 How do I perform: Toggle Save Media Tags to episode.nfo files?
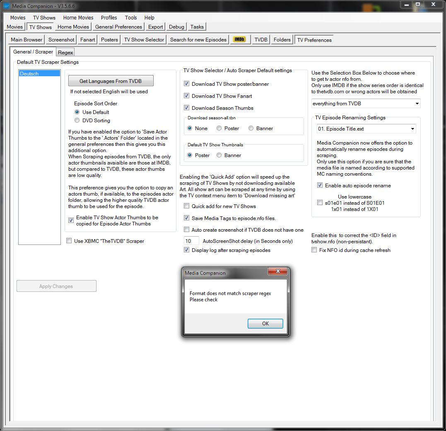pos(186,218)
